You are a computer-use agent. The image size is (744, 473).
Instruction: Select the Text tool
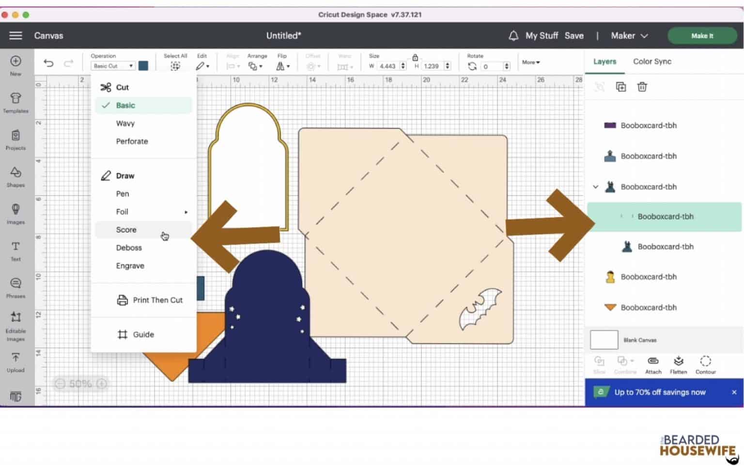tap(15, 250)
